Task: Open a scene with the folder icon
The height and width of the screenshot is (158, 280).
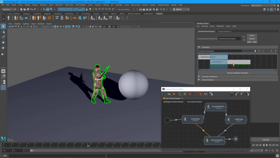Action: click(x=25, y=9)
